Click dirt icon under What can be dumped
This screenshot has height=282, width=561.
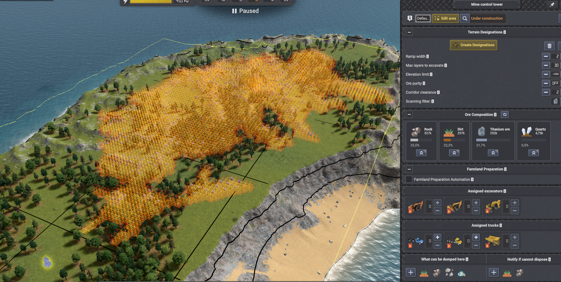pyautogui.click(x=424, y=273)
